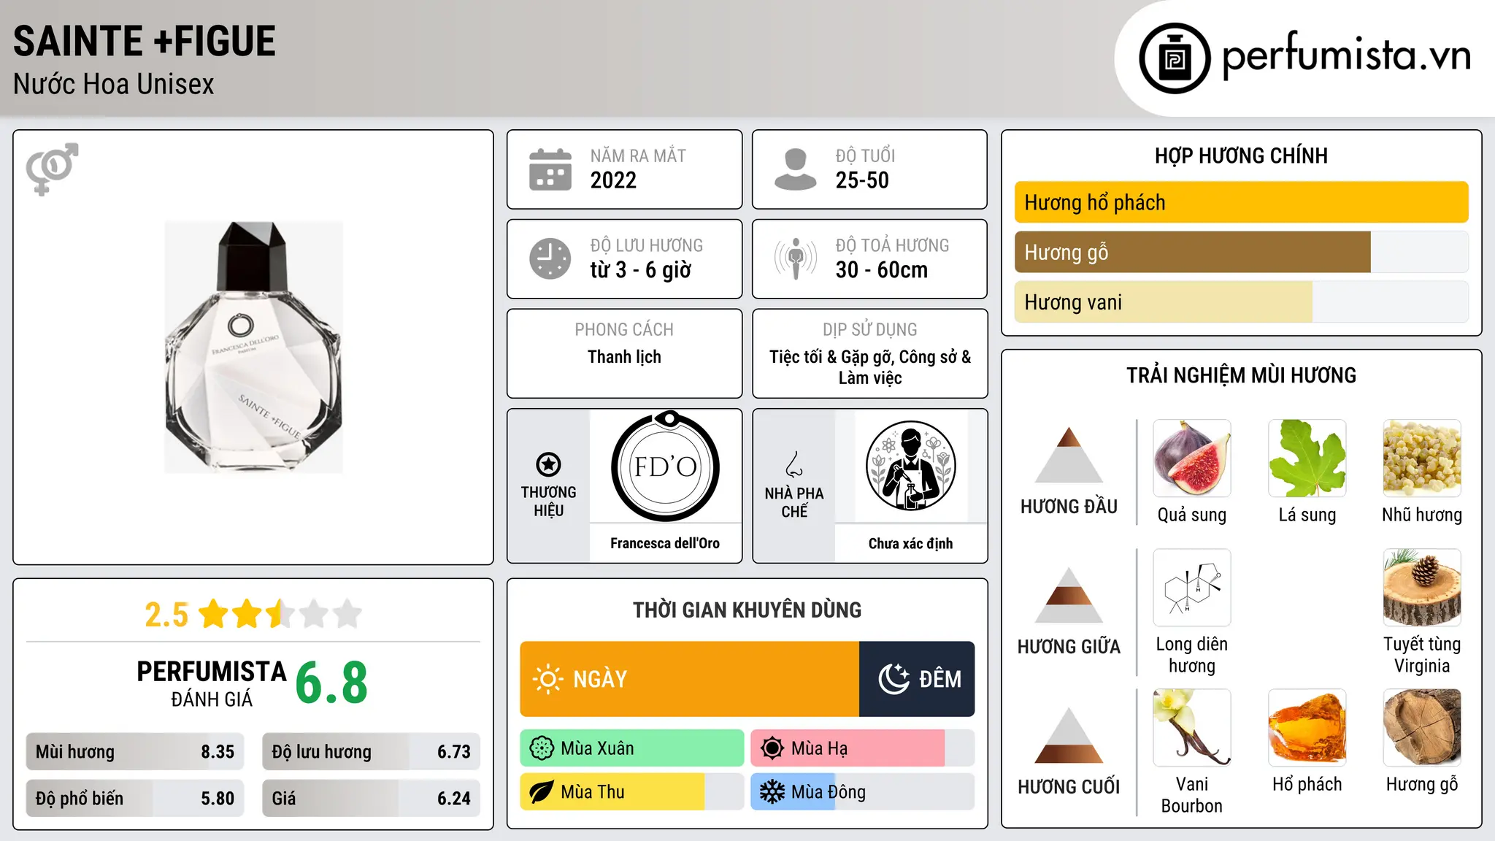Click the Hương giữa pyramid icon
Viewport: 1495px width, 841px height.
pyautogui.click(x=1069, y=595)
